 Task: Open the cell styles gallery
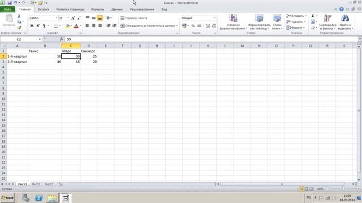pyautogui.click(x=277, y=22)
